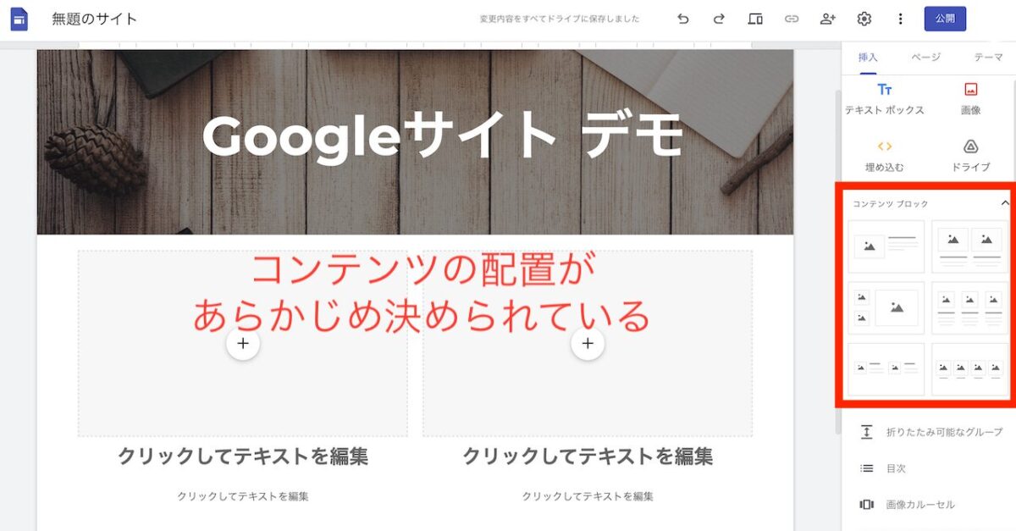Image resolution: width=1016 pixels, height=531 pixels.
Task: Switch to the ページ tab
Action: click(x=925, y=58)
